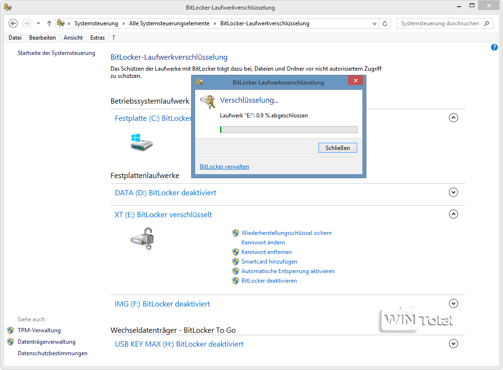Screen dimensions: 503x370
Task: Click shield icon beside Kennwort entfernen
Action: (236, 252)
